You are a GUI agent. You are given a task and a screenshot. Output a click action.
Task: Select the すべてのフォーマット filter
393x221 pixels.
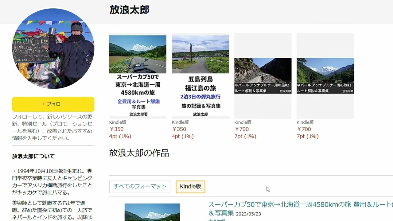[140, 187]
